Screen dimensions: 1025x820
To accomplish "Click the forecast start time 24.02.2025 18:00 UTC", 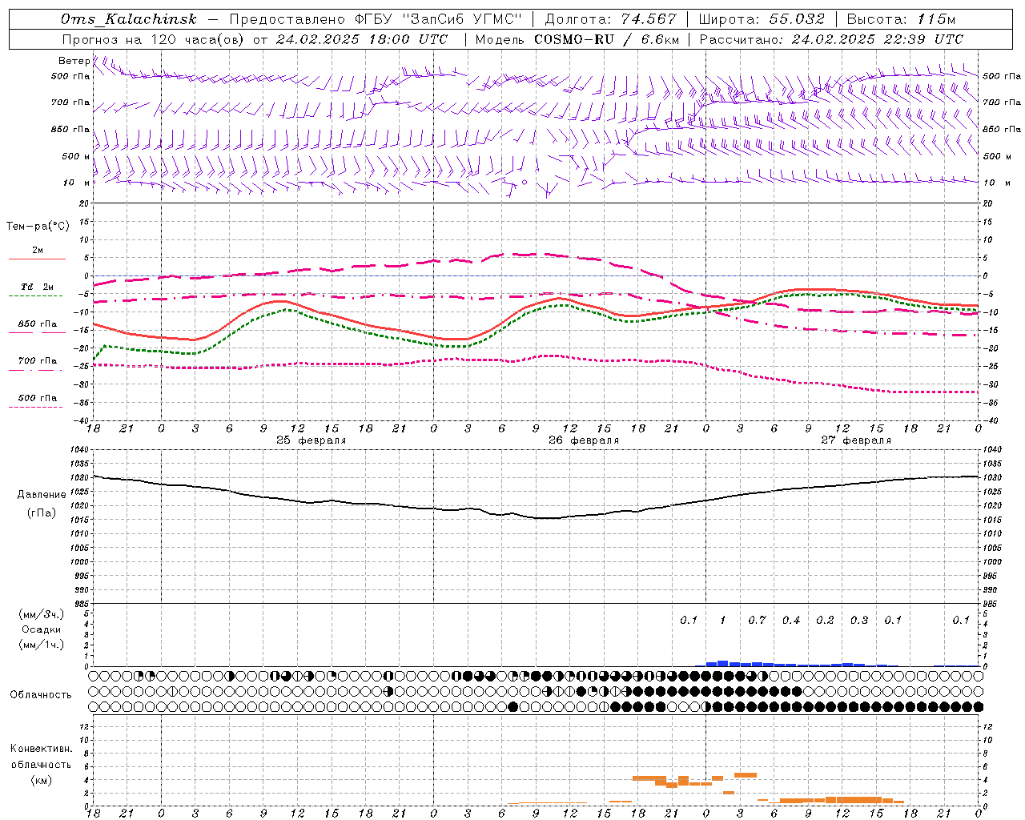I will (361, 39).
